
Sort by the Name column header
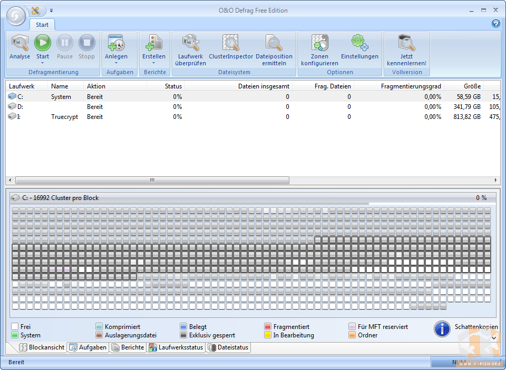click(66, 86)
